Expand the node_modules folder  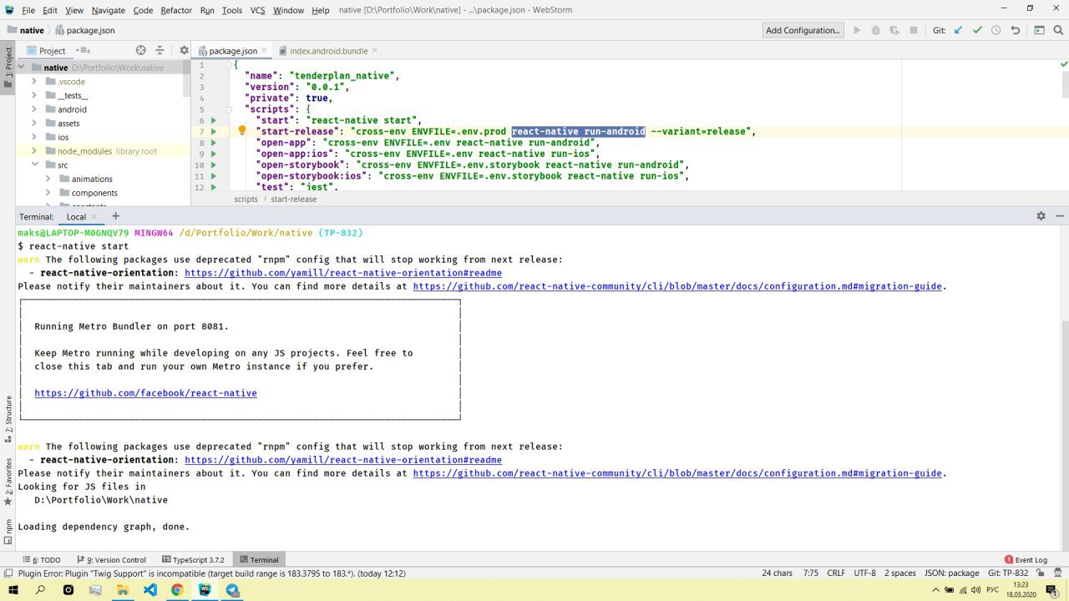click(34, 151)
